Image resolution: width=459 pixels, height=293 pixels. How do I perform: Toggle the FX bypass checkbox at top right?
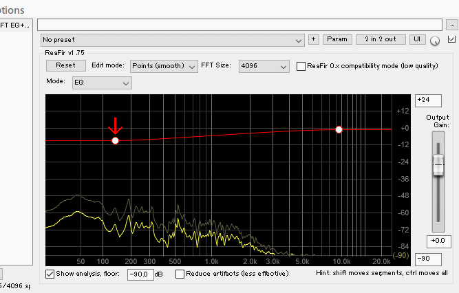[451, 40]
